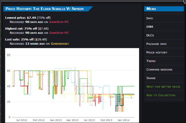Open the DRM menu entry
Viewport: 186px width, 123px height.
[164, 27]
